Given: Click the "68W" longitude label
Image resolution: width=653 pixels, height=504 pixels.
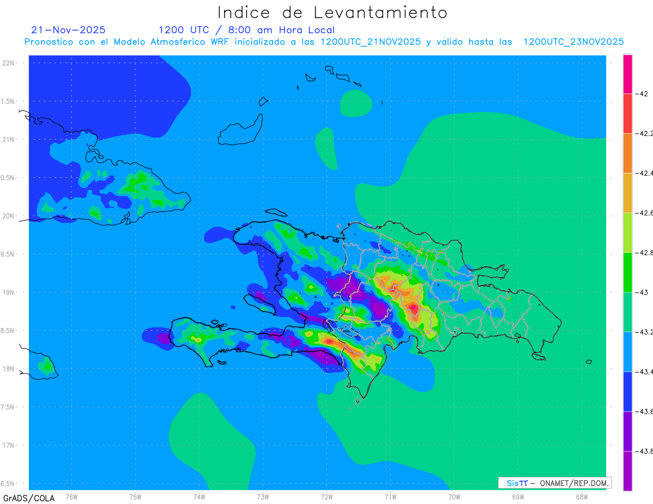Looking at the screenshot, I should [x=582, y=496].
